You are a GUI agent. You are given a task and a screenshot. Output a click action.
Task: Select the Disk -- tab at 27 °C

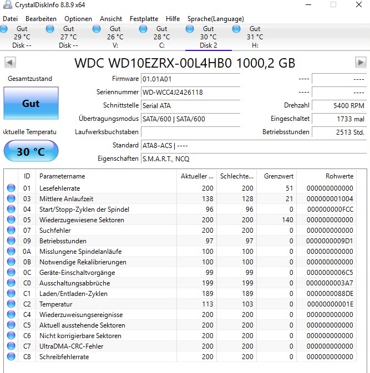point(69,37)
